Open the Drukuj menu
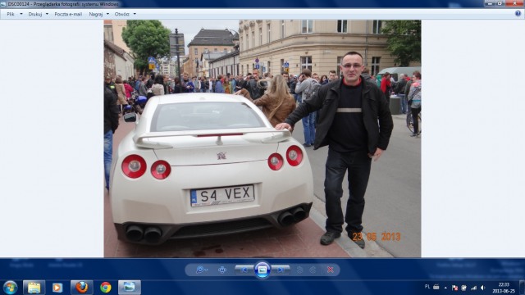Image resolution: width=525 pixels, height=295 pixels. (x=35, y=14)
